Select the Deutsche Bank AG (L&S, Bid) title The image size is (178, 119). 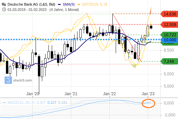click(x=31, y=4)
